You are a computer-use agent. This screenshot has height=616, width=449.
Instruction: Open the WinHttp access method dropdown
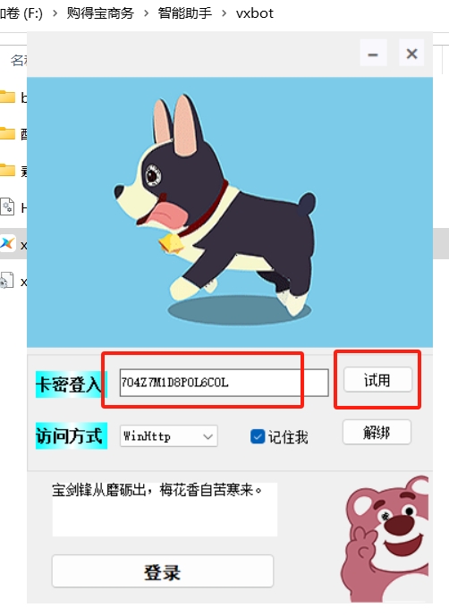169,436
